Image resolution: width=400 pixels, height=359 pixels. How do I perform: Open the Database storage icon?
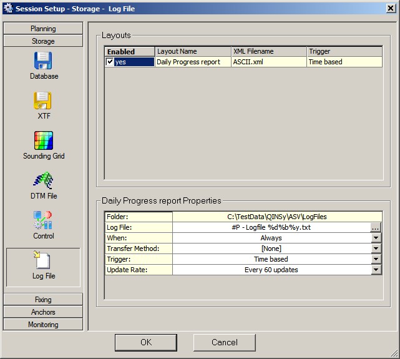tap(43, 61)
